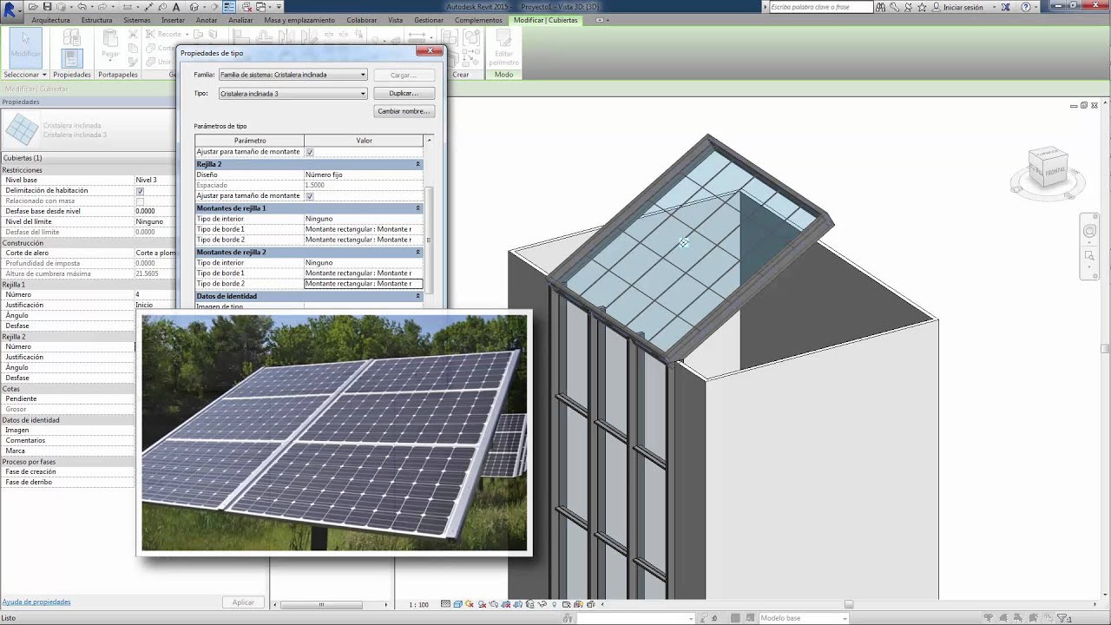Open the Insertar ribbon tab
Screen dimensions: 1111x625
pyautogui.click(x=173, y=20)
